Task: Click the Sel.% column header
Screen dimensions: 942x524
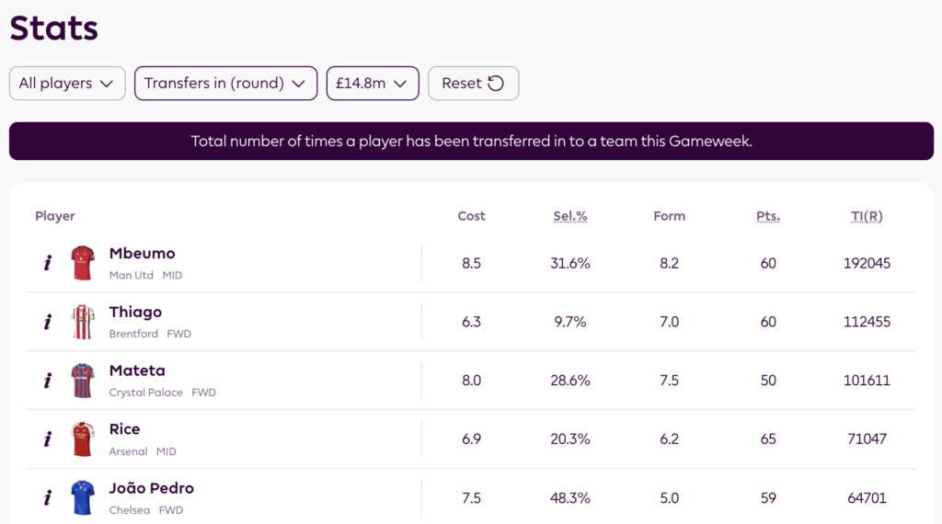Action: click(x=570, y=216)
